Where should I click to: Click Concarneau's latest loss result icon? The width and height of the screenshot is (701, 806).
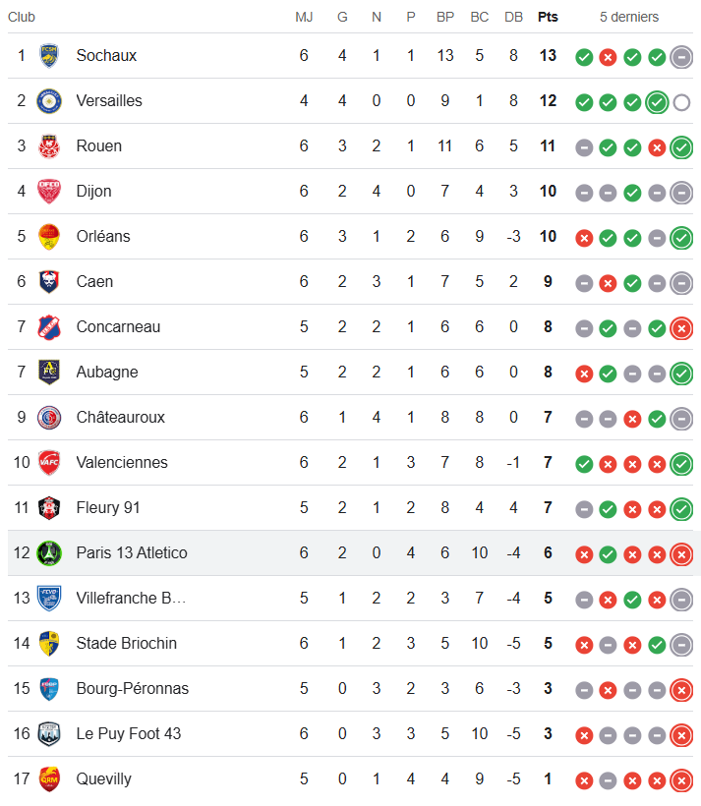click(x=681, y=328)
